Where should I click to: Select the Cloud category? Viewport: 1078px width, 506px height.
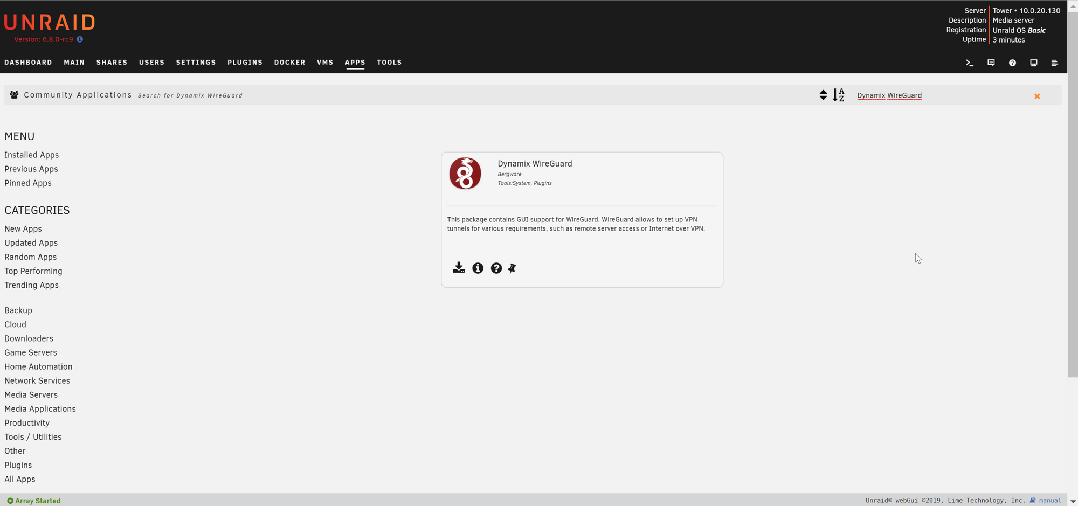click(15, 324)
